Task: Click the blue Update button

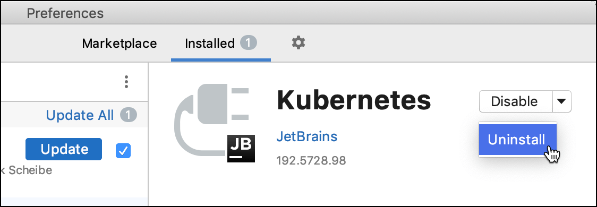Action: pyautogui.click(x=64, y=149)
